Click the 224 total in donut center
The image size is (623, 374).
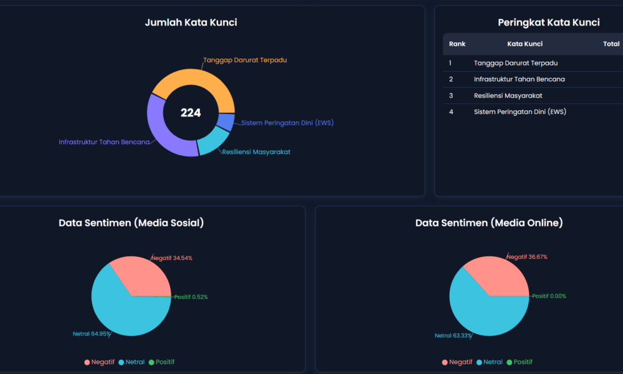191,113
